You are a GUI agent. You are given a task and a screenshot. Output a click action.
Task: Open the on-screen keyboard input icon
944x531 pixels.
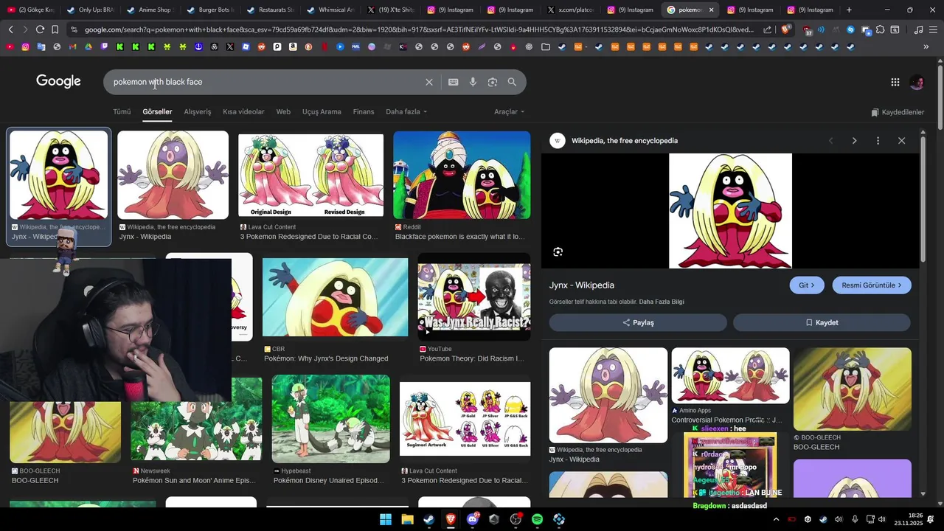[x=453, y=82]
